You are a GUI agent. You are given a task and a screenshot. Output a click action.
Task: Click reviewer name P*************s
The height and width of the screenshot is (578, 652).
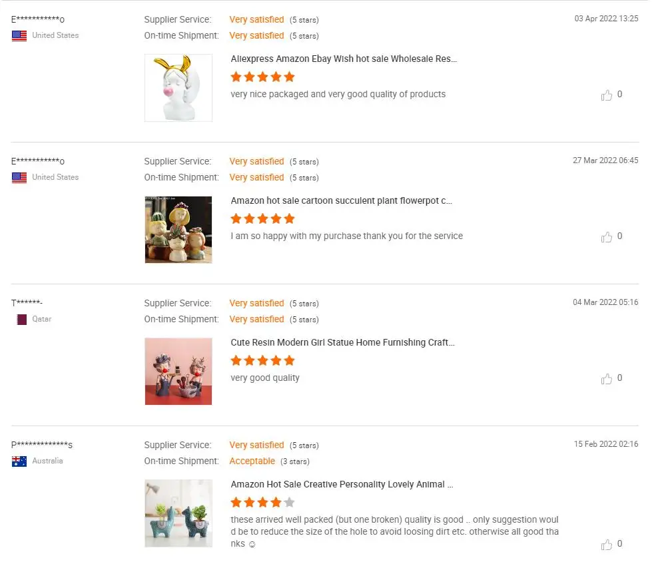(42, 445)
